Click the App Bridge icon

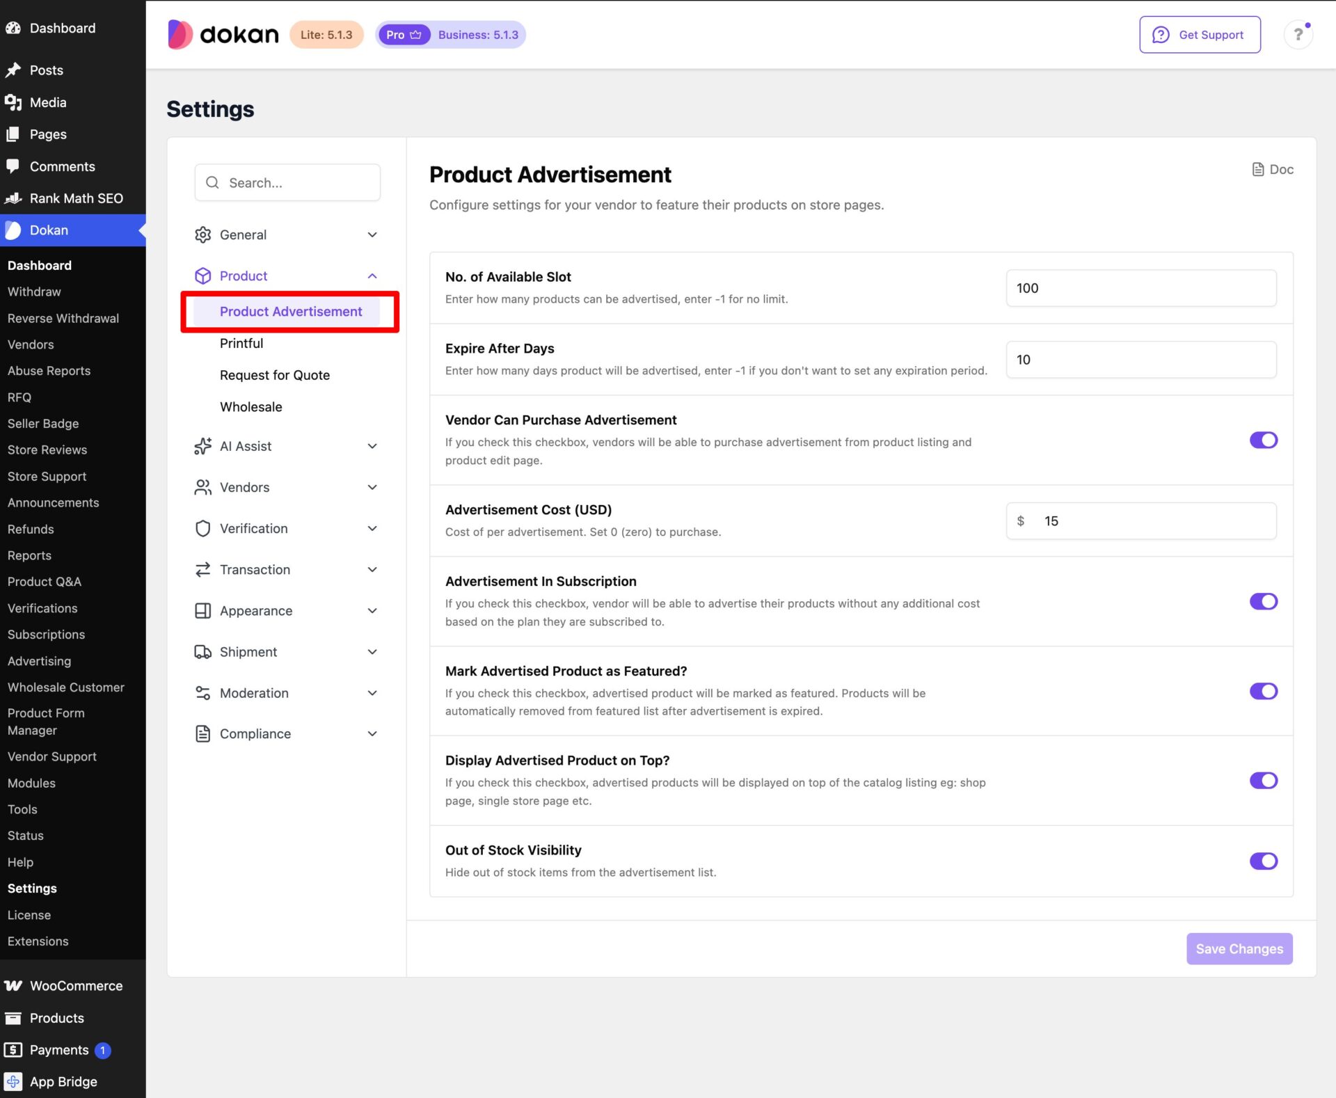(13, 1081)
